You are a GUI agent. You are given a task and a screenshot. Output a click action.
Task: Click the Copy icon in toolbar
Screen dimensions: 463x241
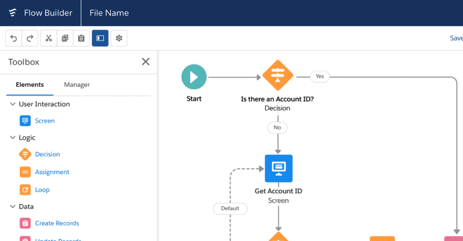[65, 38]
